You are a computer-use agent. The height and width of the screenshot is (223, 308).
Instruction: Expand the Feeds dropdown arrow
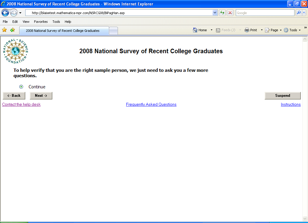tap(240, 30)
